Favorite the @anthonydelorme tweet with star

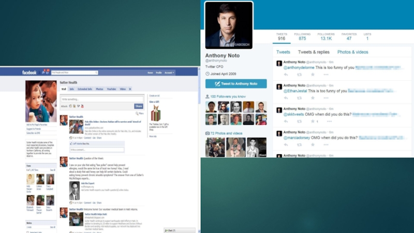[313, 75]
